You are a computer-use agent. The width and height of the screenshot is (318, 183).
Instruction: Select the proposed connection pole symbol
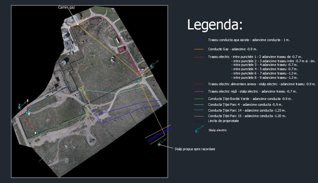(159, 144)
